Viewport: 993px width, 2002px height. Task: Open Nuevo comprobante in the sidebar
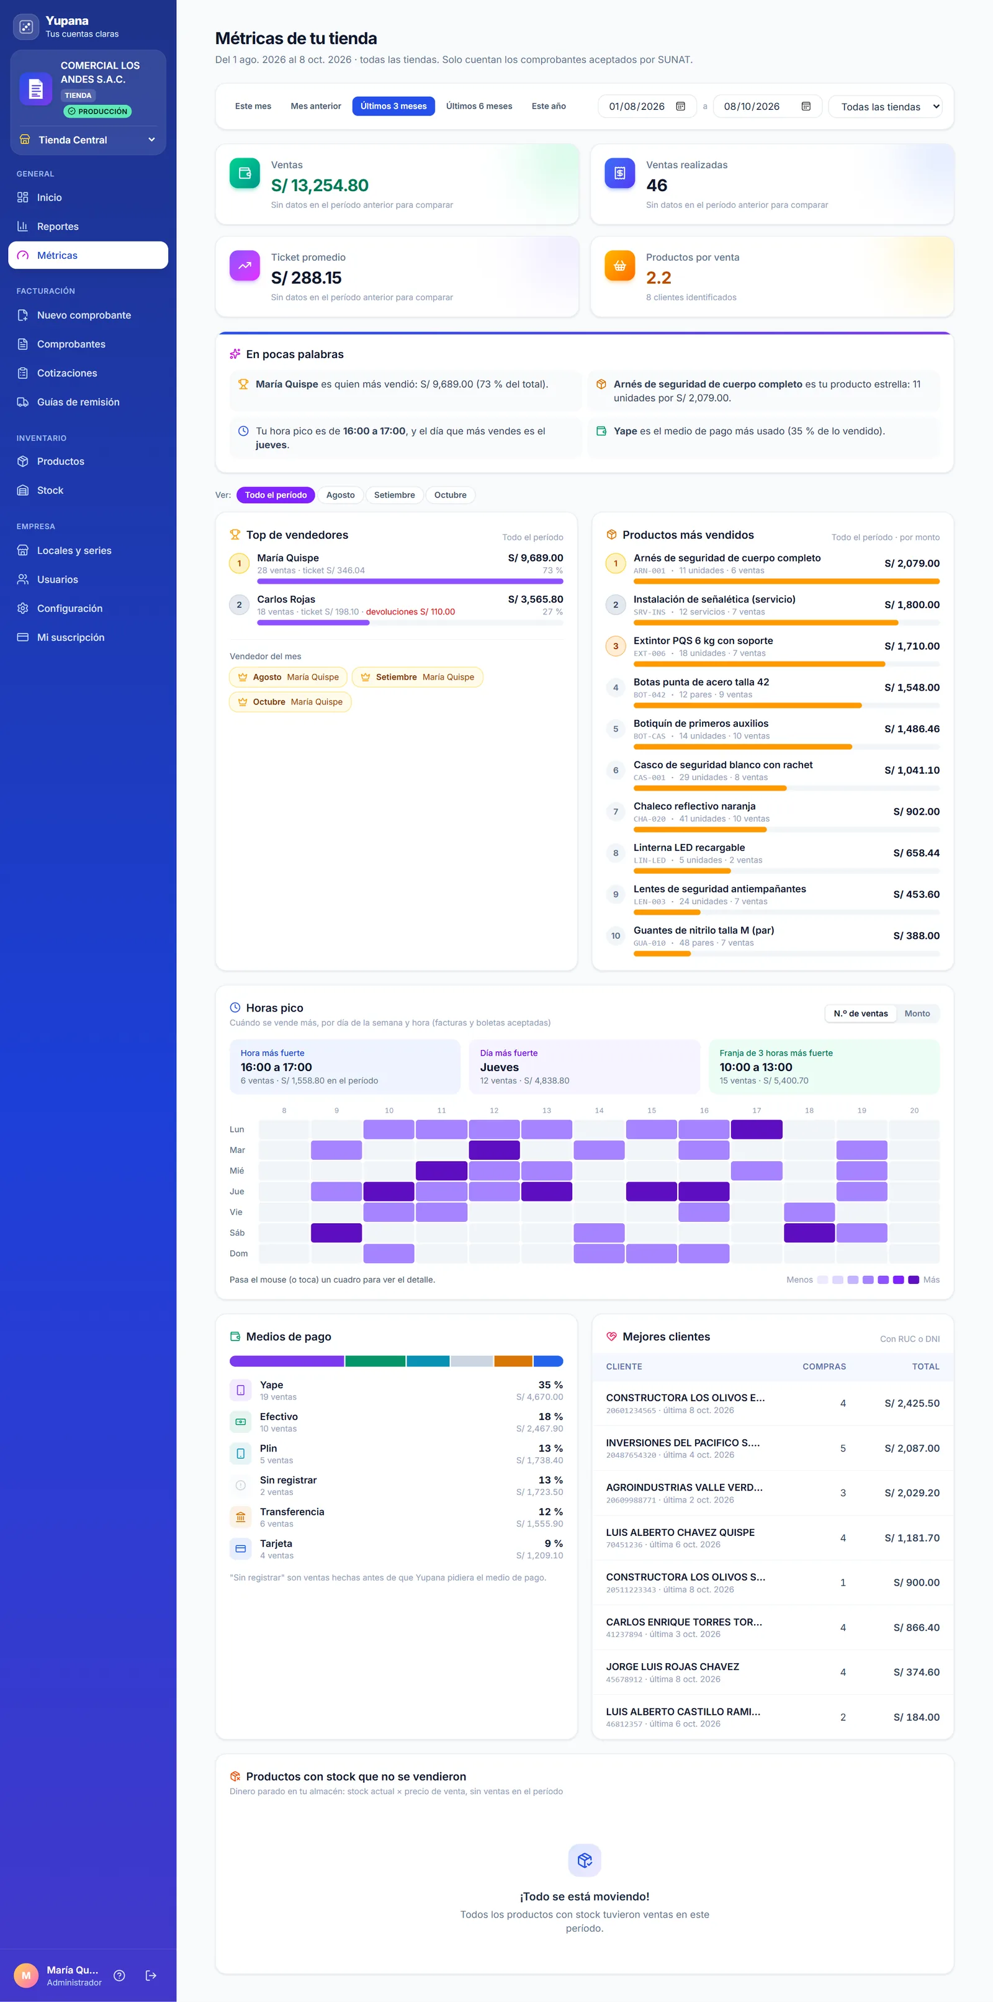[x=88, y=315]
